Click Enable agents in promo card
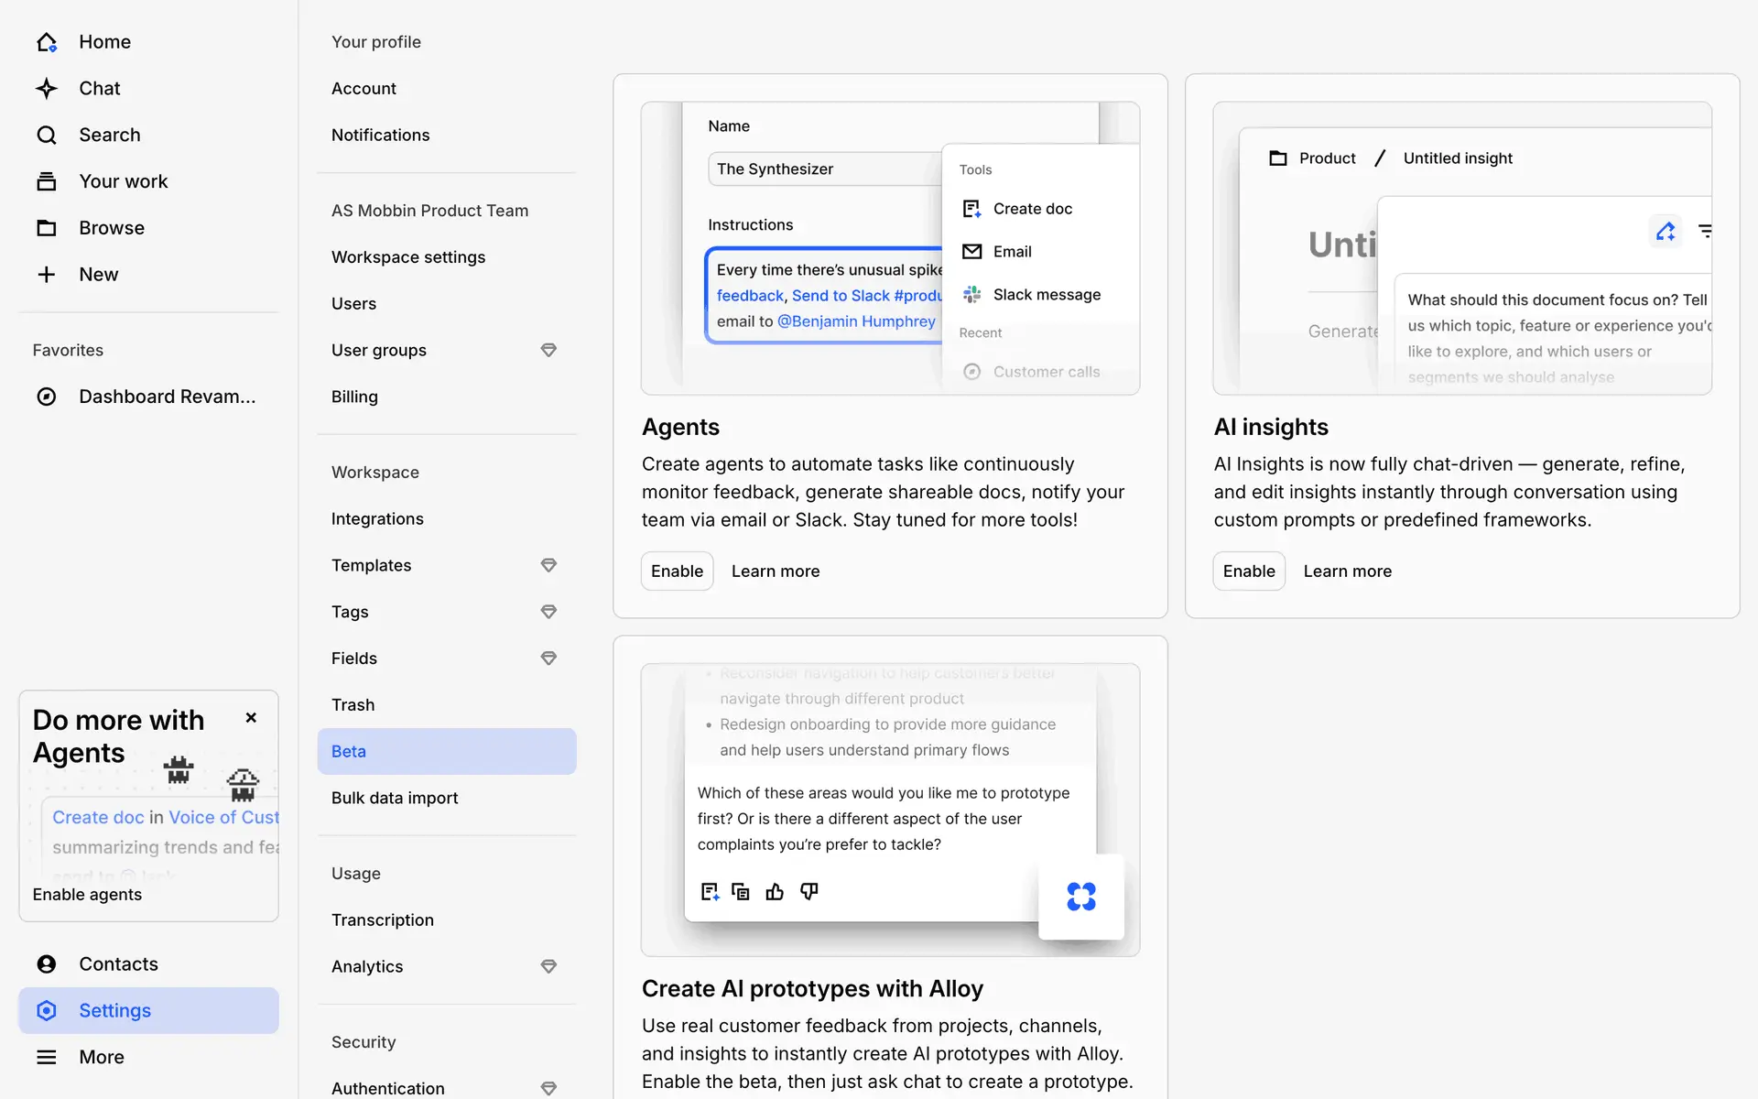 coord(87,895)
